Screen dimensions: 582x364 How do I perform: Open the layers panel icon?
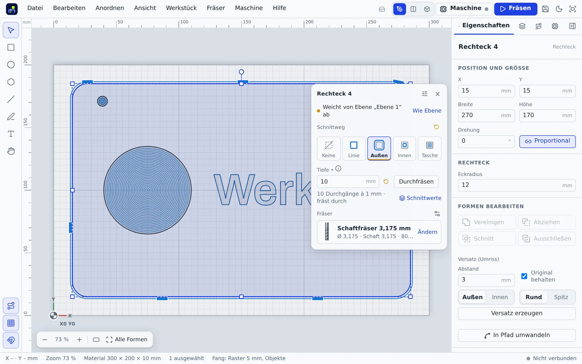tap(522, 26)
